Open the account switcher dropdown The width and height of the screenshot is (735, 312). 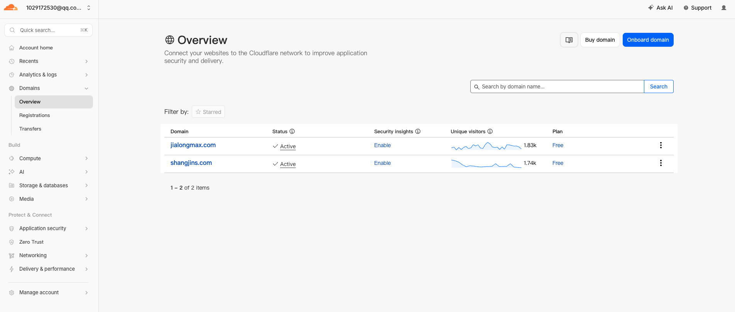[89, 8]
